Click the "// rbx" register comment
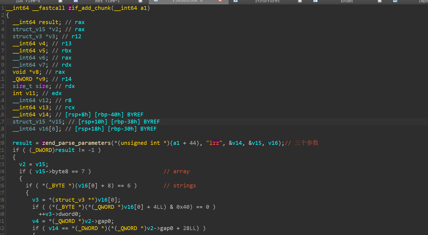This screenshot has width=428, height=235. coord(62,51)
